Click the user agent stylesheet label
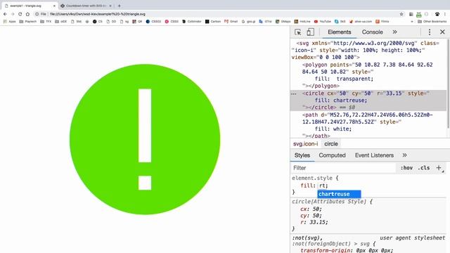The height and width of the screenshot is (253, 450). [x=413, y=238]
